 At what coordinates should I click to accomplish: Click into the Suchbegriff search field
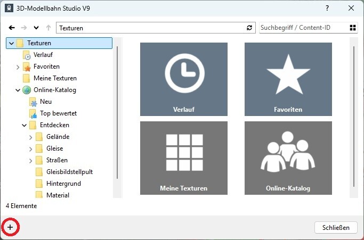(304, 28)
